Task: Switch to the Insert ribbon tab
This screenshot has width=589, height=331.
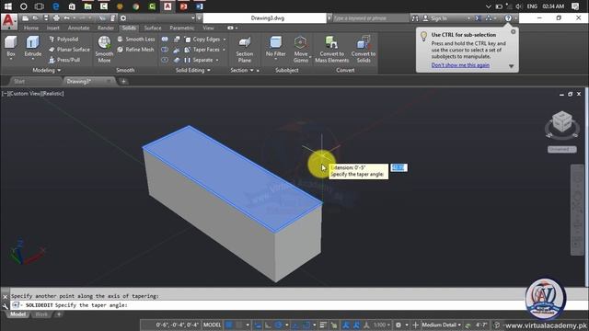Action: coord(53,28)
